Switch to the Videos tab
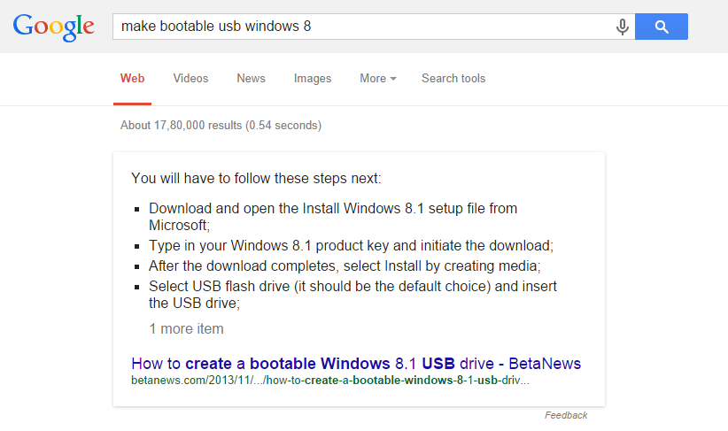This screenshot has width=728, height=431. pos(190,79)
